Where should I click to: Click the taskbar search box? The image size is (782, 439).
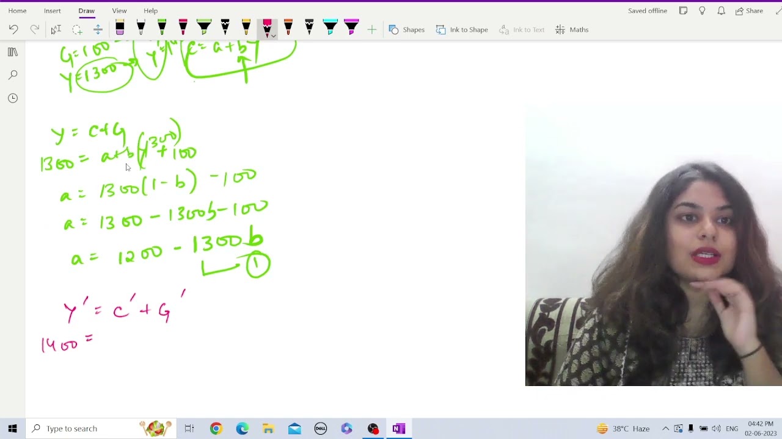[101, 429]
